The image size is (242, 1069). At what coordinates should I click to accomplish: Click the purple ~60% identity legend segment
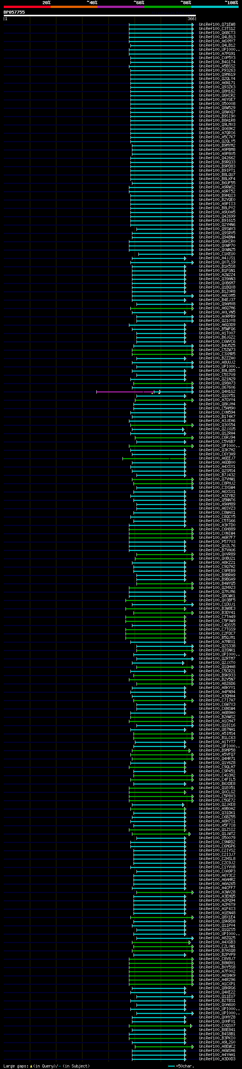tap(121, 7)
